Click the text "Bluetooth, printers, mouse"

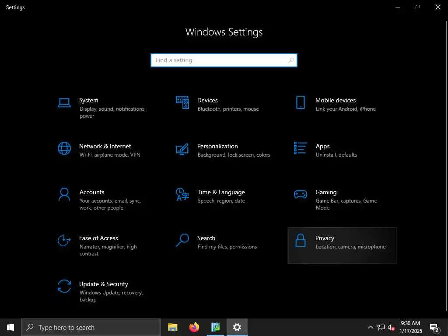[228, 109]
